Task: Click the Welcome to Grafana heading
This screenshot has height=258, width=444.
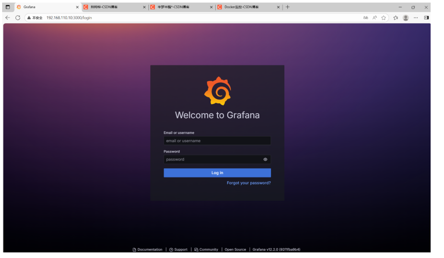Action: 217,115
